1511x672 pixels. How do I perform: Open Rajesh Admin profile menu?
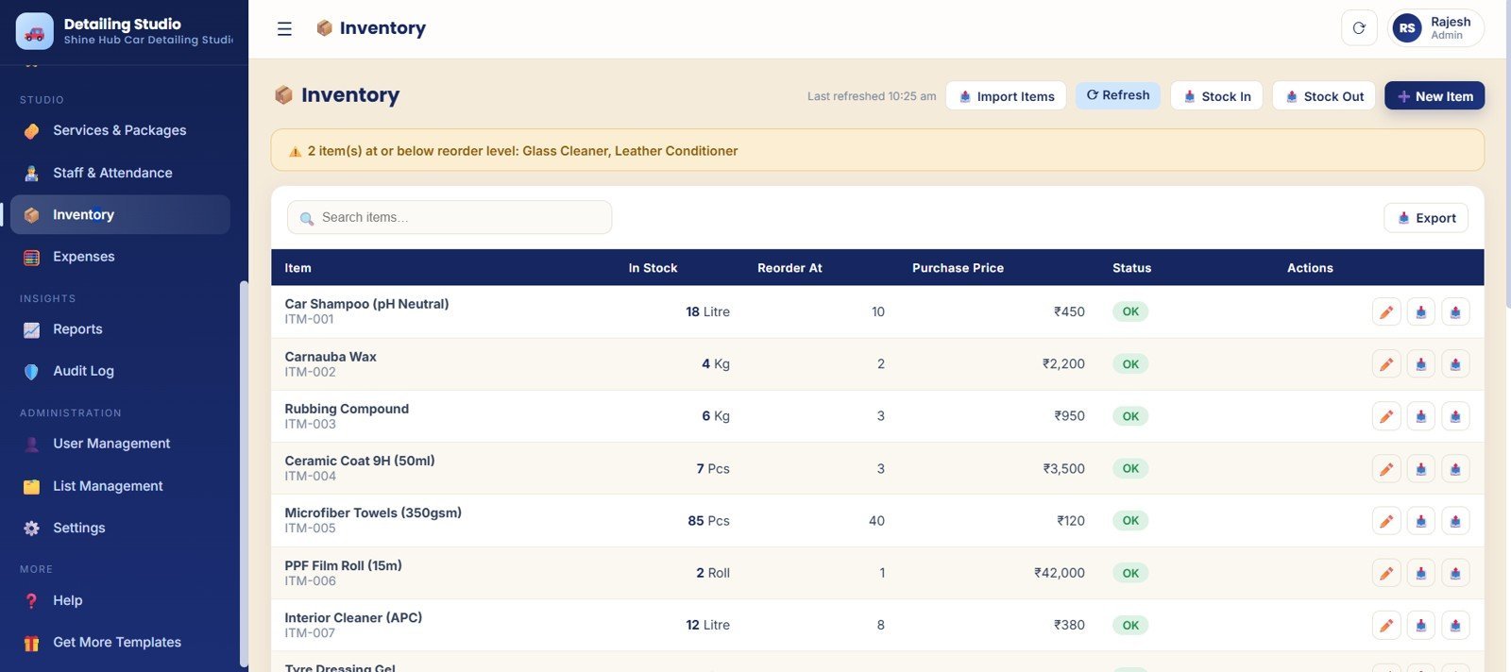click(x=1436, y=28)
